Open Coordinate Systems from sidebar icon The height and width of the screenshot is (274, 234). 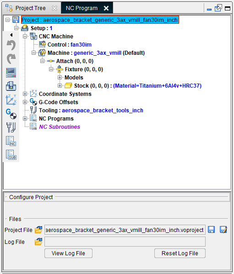point(11,100)
